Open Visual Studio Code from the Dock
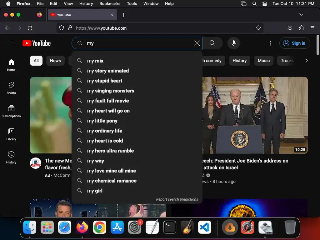 tap(204, 227)
